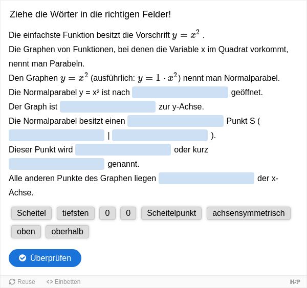Click the checkmark icon in Überprüfen
The image size is (307, 288).
pyautogui.click(x=23, y=258)
